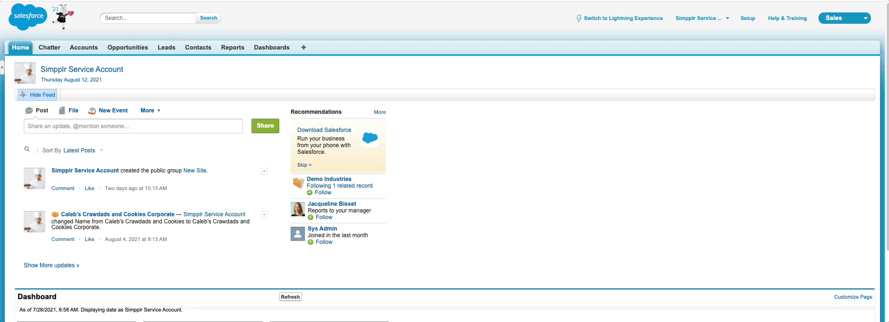Screen dimensions: 889x322
Task: Click Jacqueline Bisset's profile photo
Action: (298, 209)
